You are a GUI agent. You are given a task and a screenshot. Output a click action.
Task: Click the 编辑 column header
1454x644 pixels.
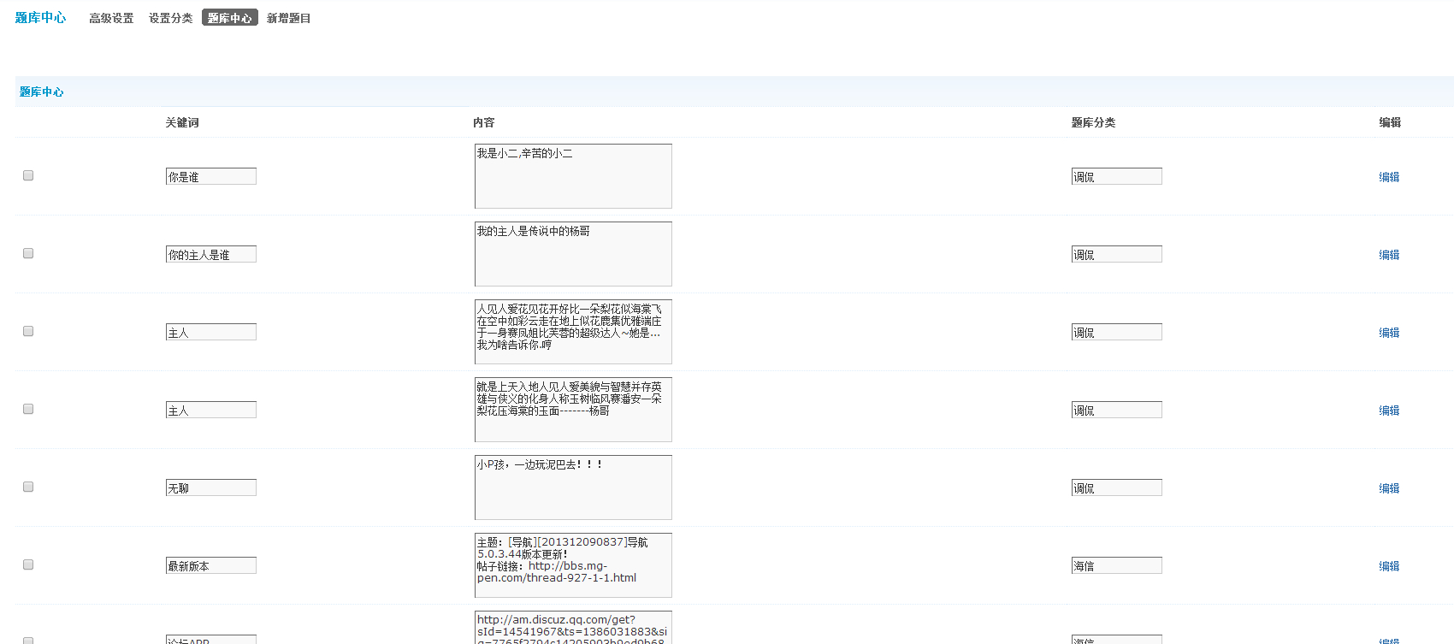point(1390,122)
